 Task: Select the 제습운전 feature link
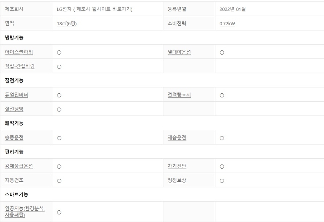(177, 138)
